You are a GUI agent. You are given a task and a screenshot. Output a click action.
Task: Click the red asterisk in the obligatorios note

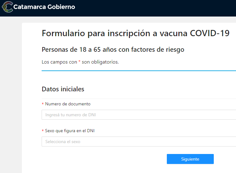click(x=80, y=62)
